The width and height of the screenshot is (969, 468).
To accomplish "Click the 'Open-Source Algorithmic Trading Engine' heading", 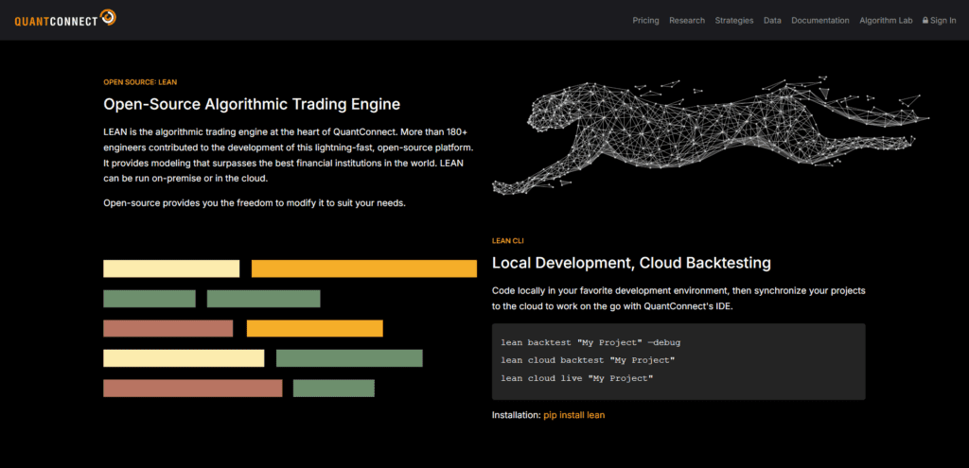I will (x=252, y=104).
